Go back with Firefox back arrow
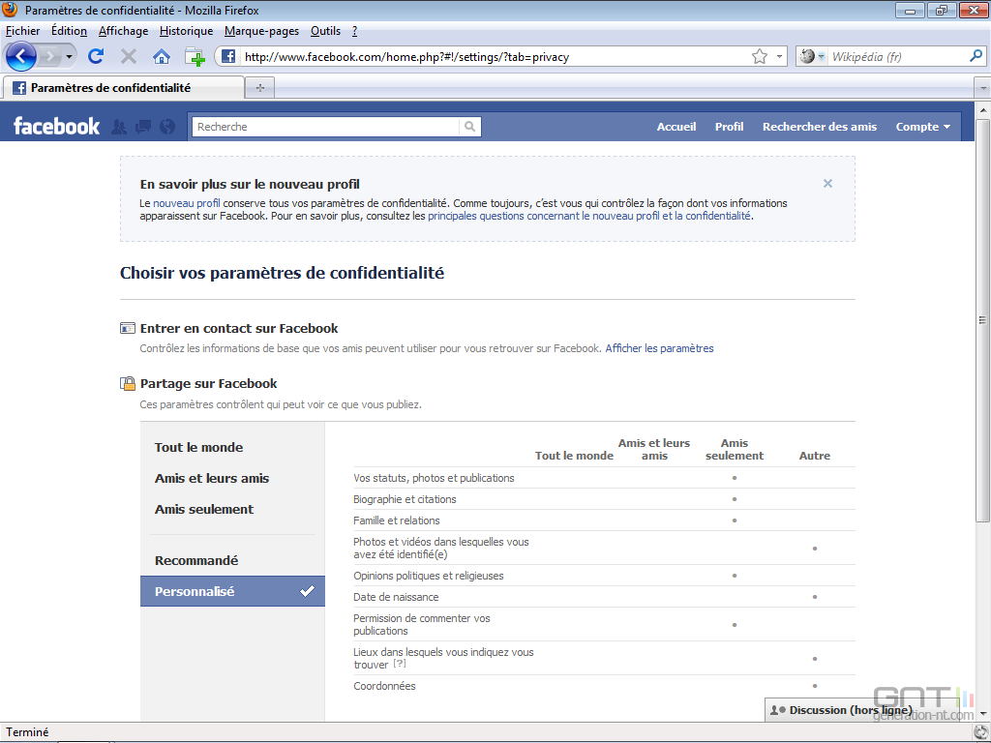991x743 pixels. pos(21,57)
